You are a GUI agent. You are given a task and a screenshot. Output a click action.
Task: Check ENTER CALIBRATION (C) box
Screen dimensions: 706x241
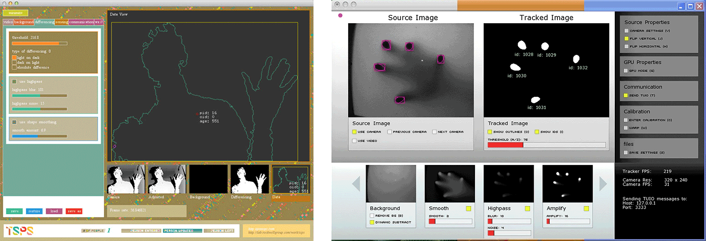(626, 120)
